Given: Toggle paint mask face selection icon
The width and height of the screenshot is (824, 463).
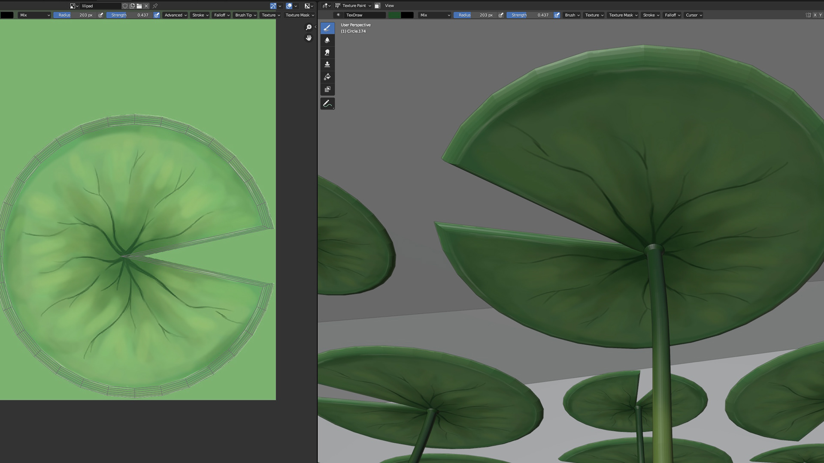Looking at the screenshot, I should click(x=377, y=6).
